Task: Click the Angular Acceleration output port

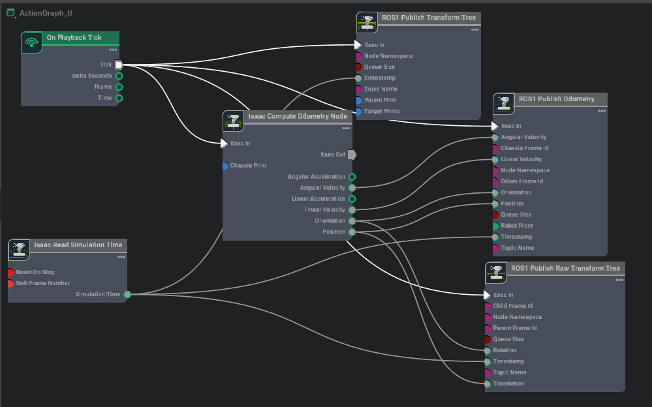Action: coord(352,177)
